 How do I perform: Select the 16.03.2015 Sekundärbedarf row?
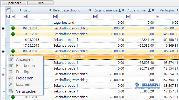click(95, 40)
